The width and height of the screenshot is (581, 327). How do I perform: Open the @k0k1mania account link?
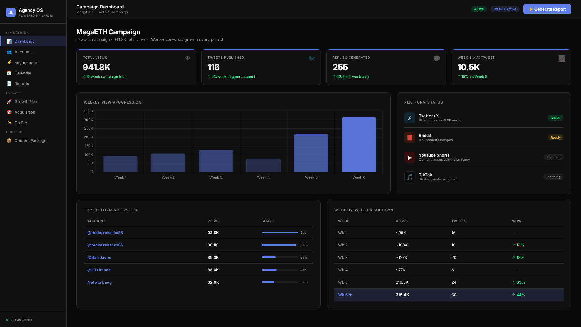[99, 270]
